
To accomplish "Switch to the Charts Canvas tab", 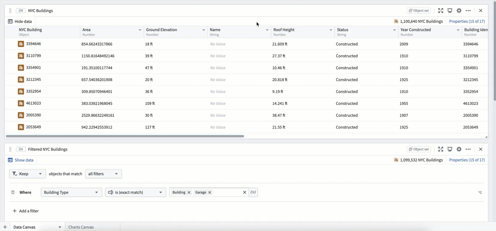I will tap(81, 227).
